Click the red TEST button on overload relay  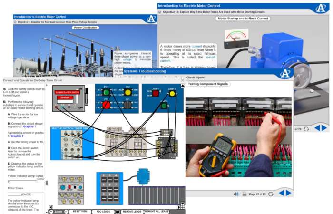tap(69, 187)
